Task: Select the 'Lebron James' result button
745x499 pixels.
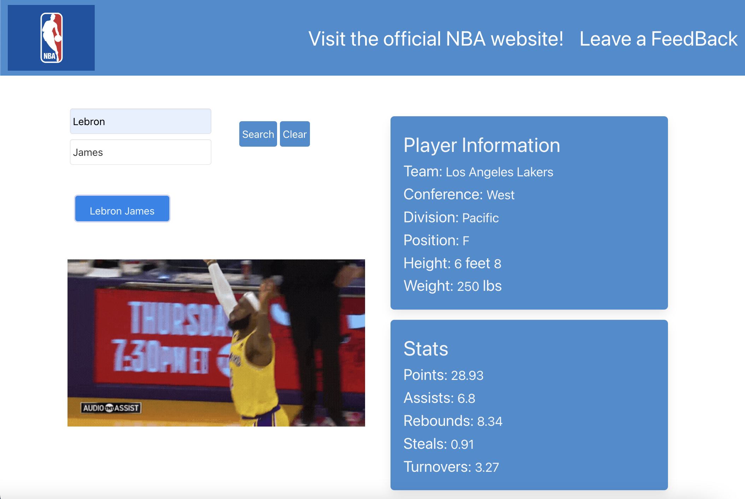Action: coord(122,209)
